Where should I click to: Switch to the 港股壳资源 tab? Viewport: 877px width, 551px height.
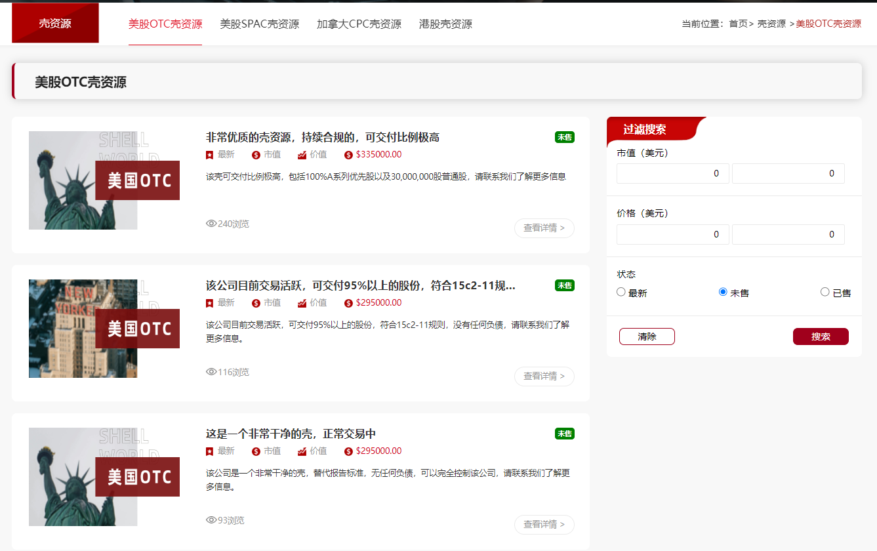click(445, 24)
